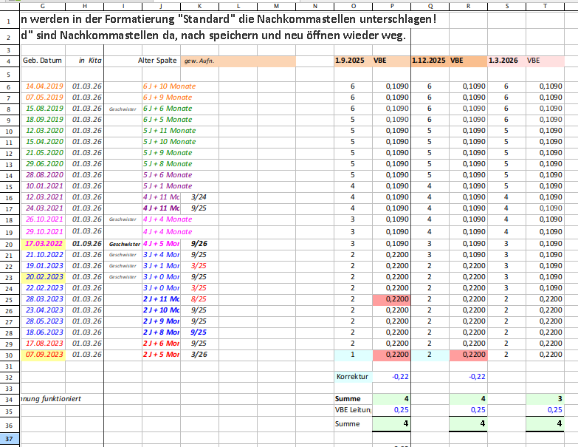Click the '6 J + 10 Monate' age cell
This screenshot has height=447, width=578.
170,86
